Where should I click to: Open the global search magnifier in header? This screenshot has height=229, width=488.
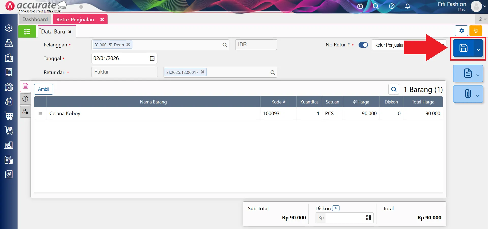click(376, 6)
